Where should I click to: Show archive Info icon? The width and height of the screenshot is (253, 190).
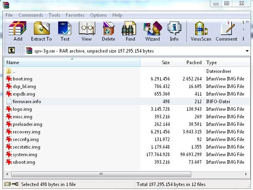(174, 29)
